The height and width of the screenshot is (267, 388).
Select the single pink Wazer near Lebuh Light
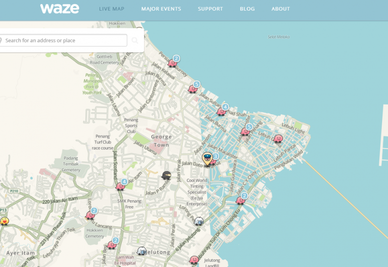coord(278,139)
